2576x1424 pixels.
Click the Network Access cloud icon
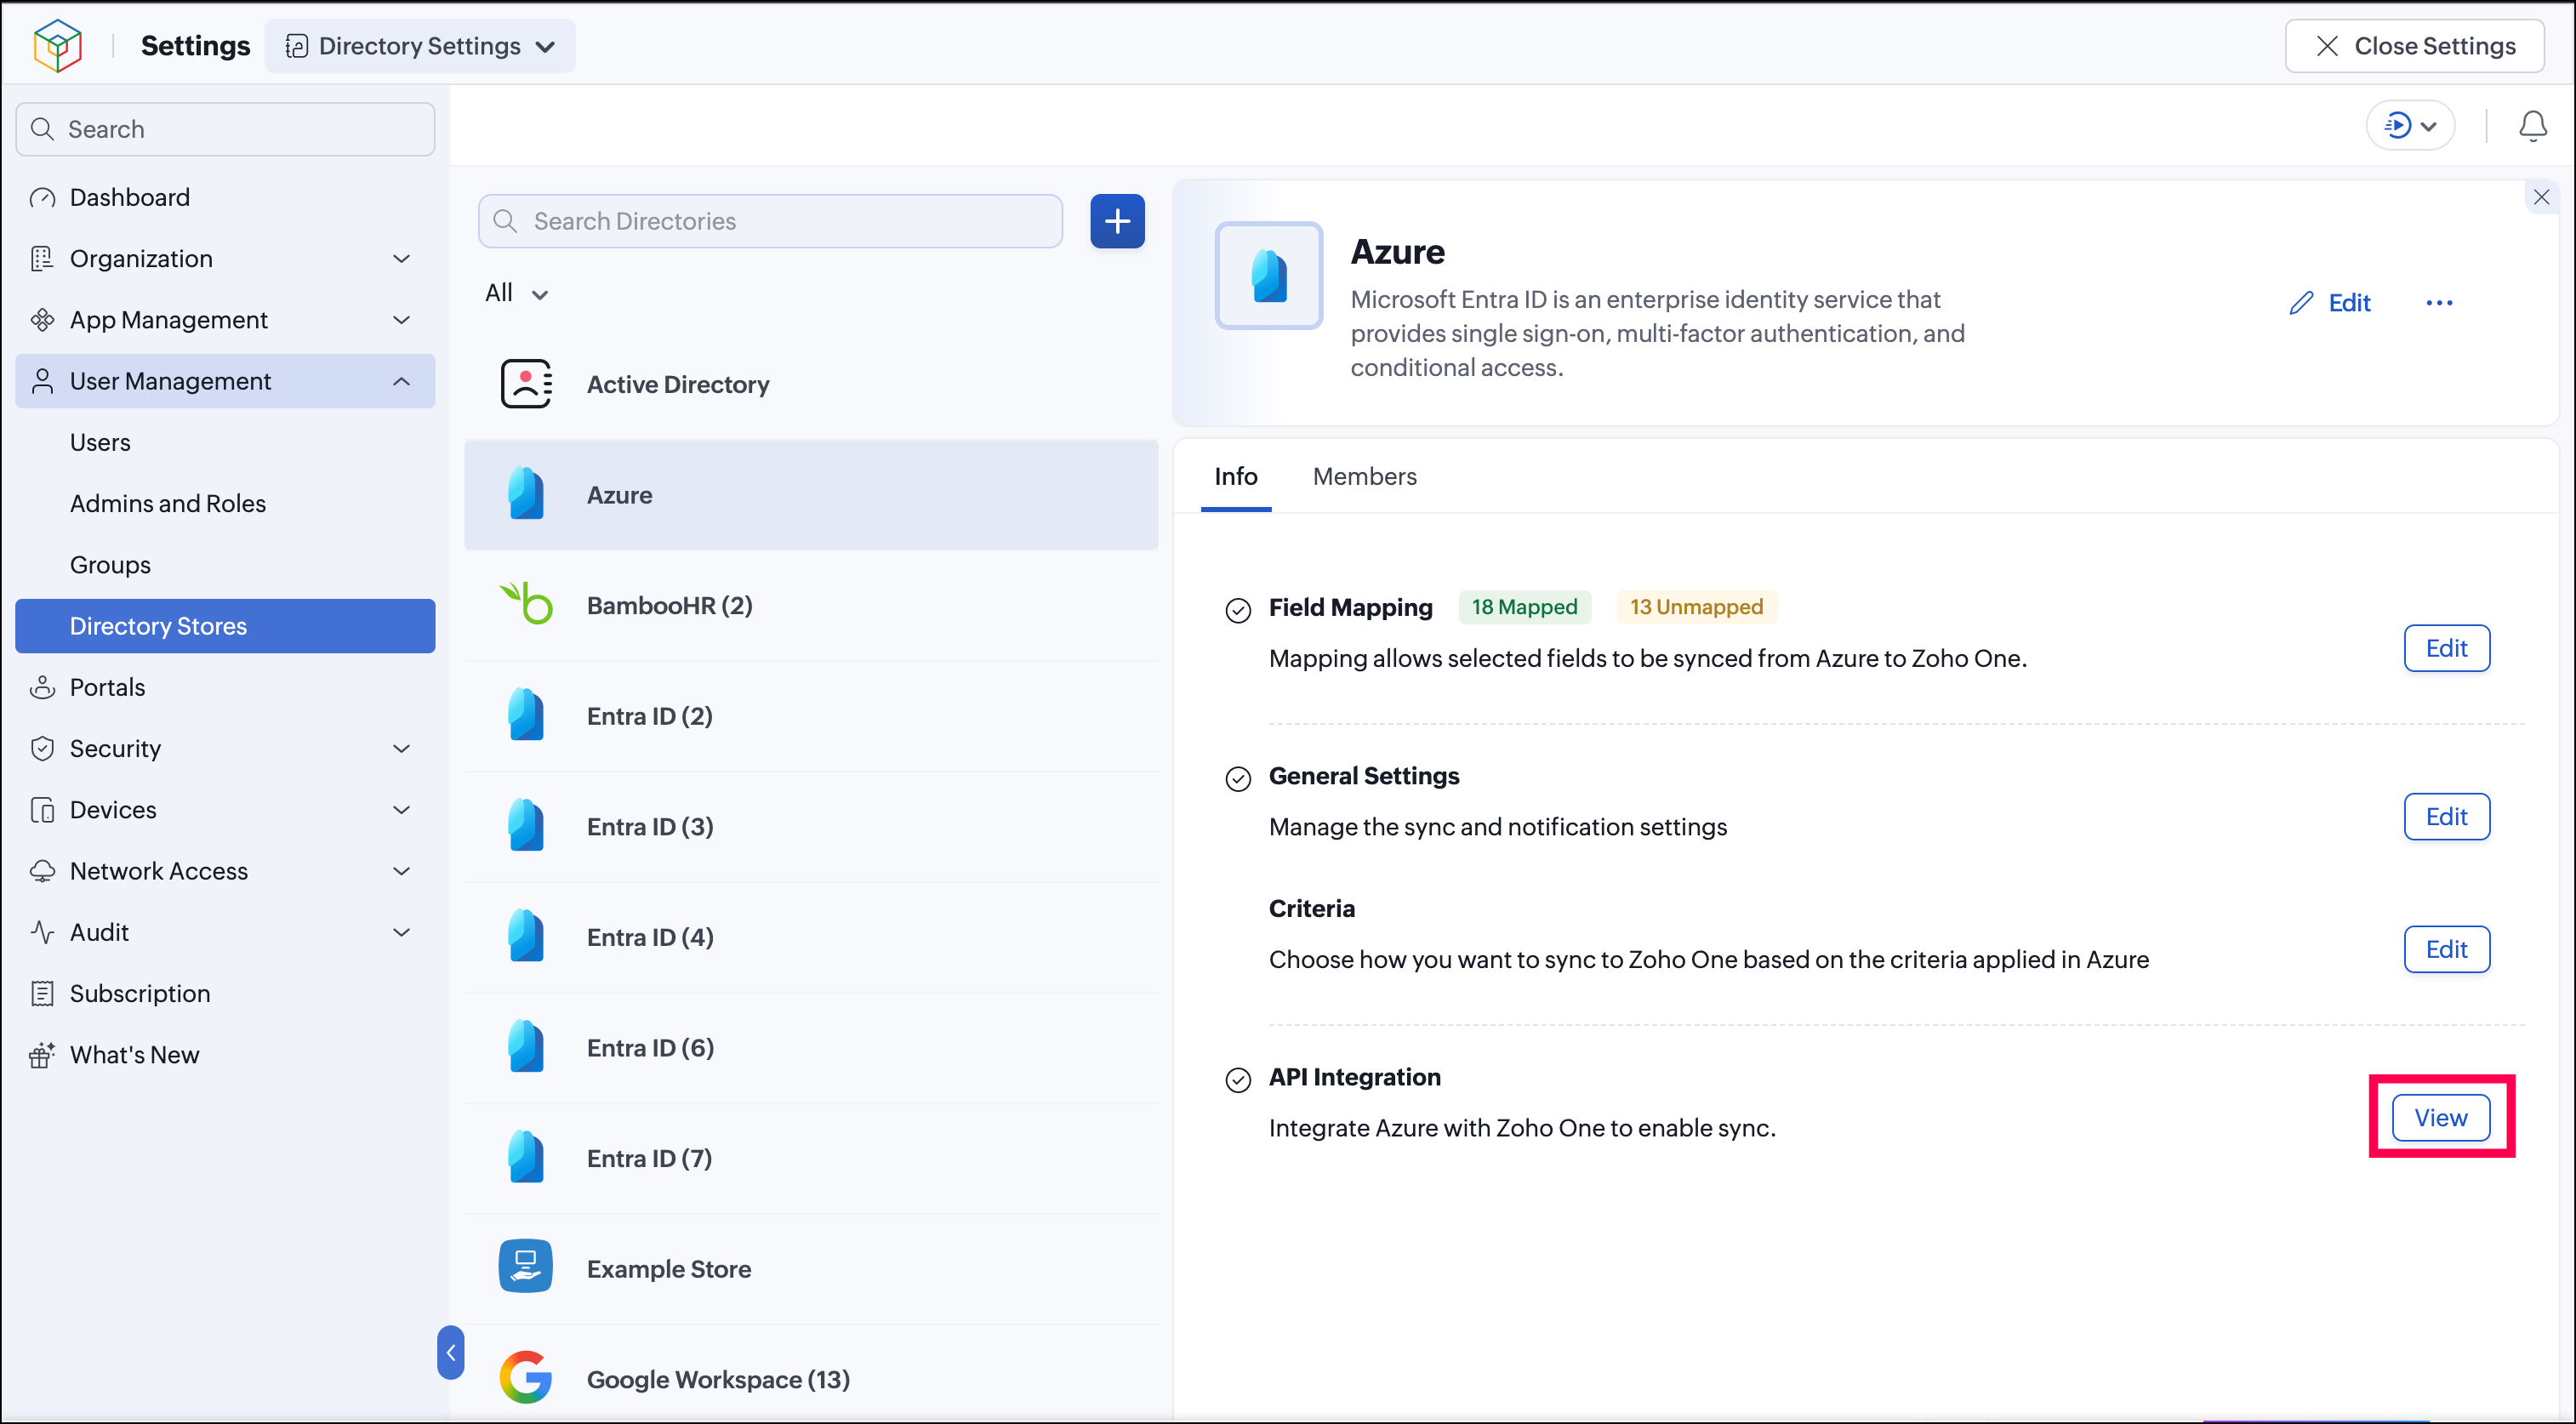pyautogui.click(x=43, y=871)
